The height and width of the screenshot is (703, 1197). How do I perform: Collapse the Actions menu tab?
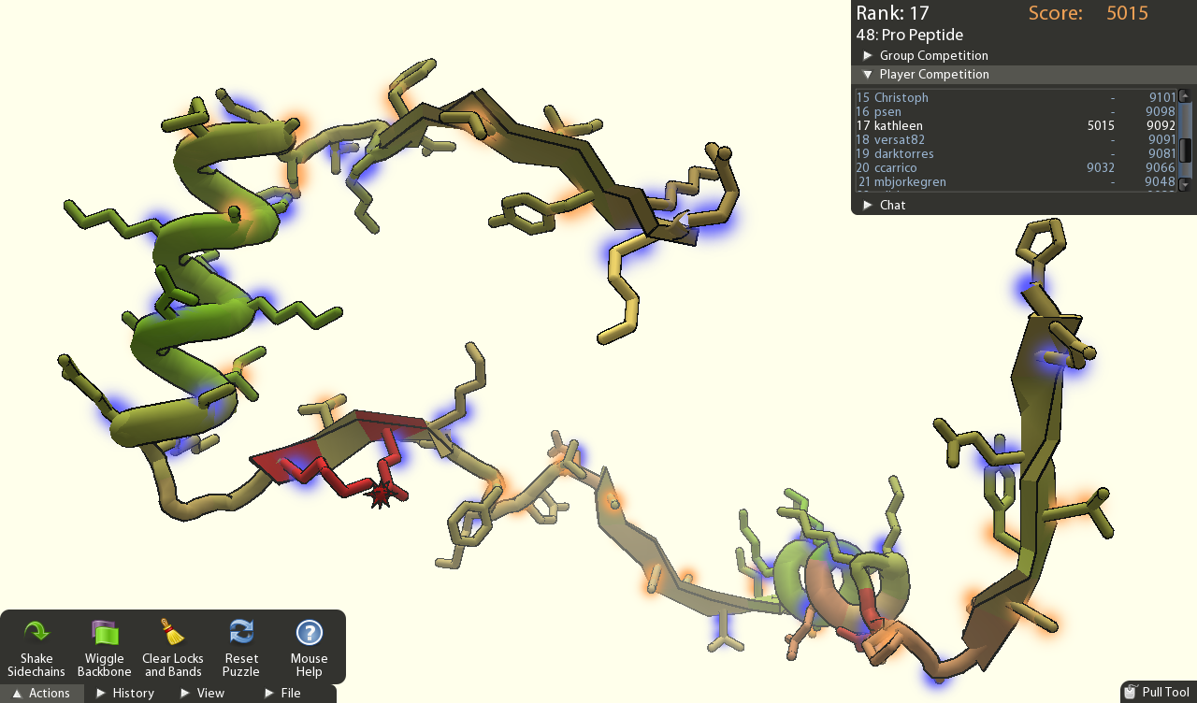(41, 693)
